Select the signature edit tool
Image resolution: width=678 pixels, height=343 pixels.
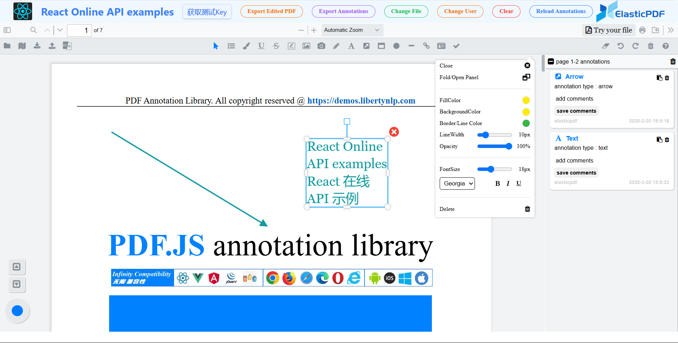(291, 46)
